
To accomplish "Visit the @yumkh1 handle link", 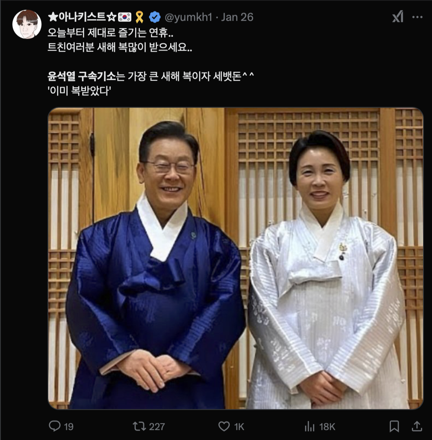I will (188, 17).
